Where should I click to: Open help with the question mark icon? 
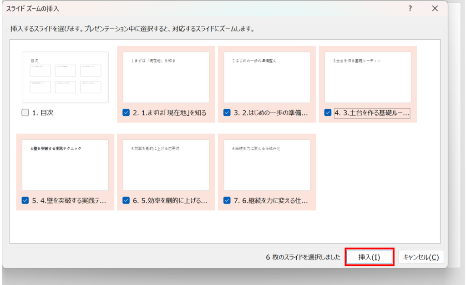click(x=410, y=8)
